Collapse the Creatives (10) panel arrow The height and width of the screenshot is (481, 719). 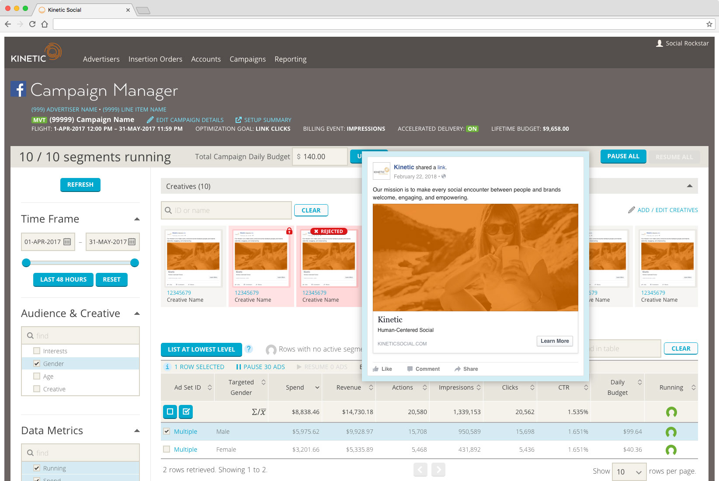690,186
